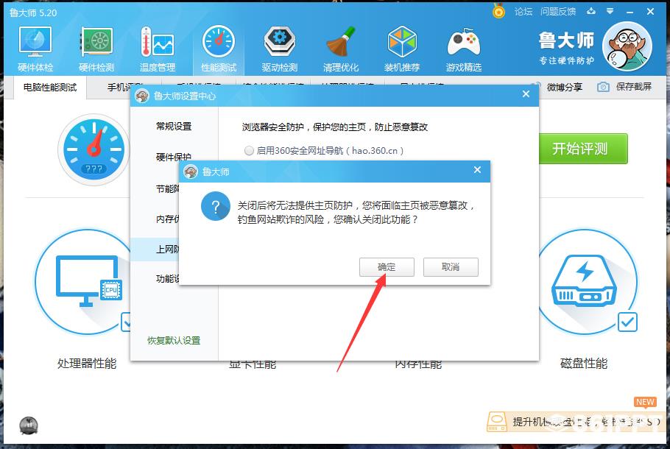
Task: Click the camera icon beside 保存截屏
Action: pos(603,87)
